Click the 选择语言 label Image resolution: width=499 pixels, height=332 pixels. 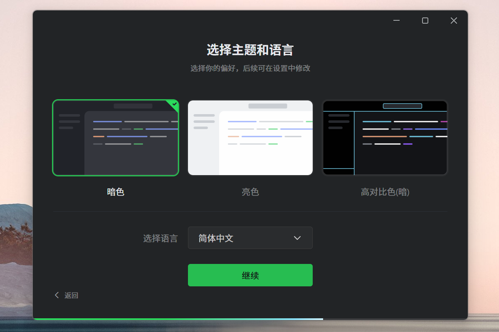click(x=161, y=238)
